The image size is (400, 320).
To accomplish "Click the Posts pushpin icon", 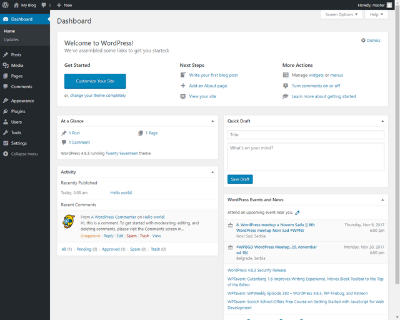I will pos(6,54).
